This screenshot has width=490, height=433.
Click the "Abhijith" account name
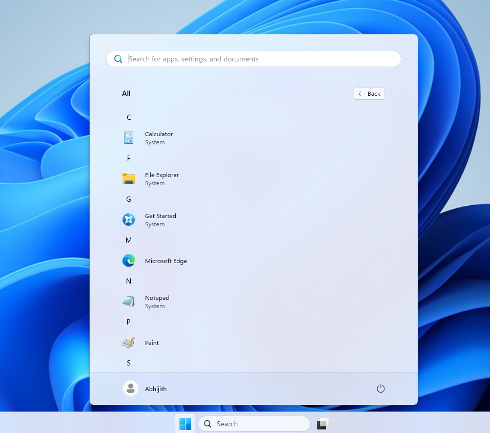(156, 389)
